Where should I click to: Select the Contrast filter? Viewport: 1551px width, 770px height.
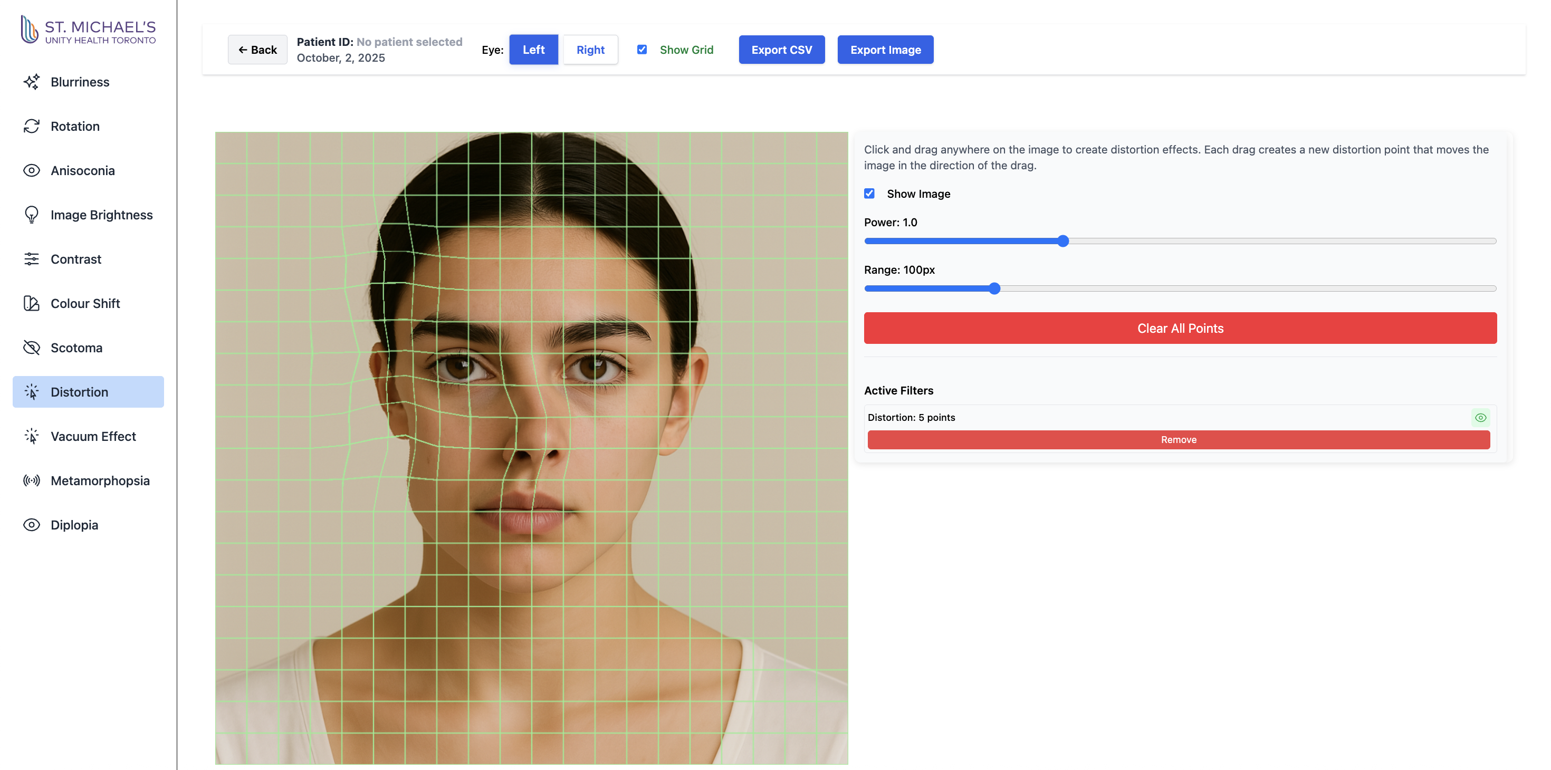[76, 259]
